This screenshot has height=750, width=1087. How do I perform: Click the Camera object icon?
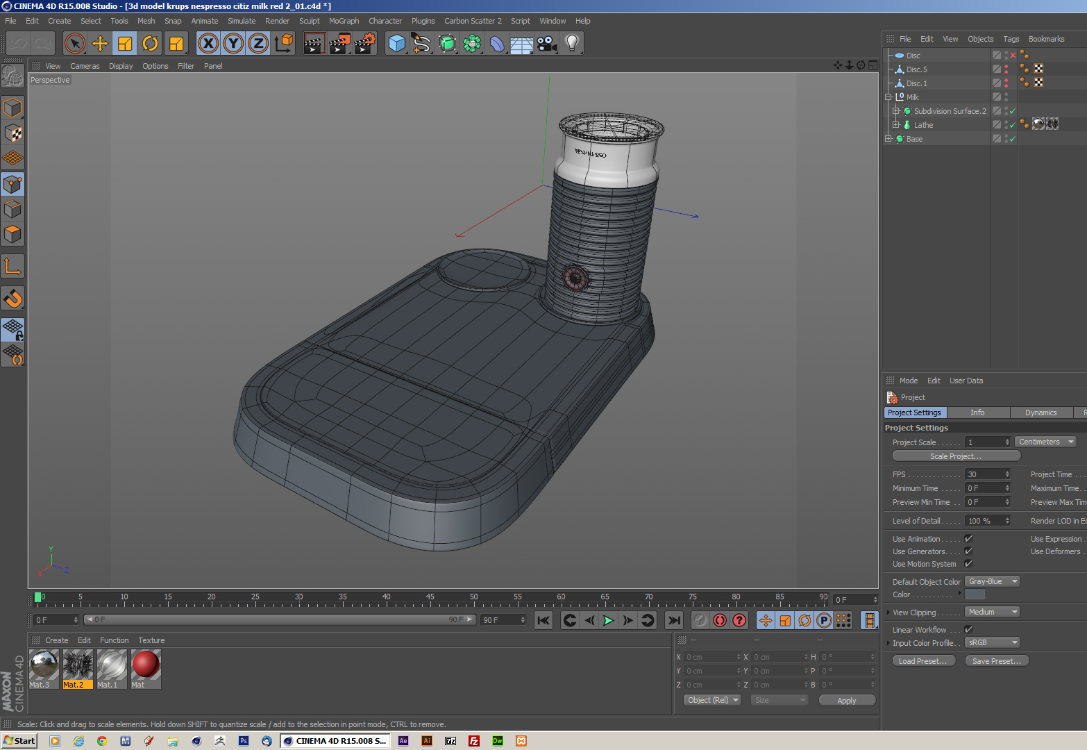[x=547, y=44]
